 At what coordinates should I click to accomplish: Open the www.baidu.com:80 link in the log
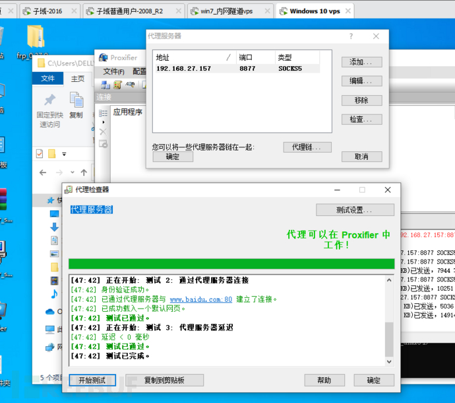[x=201, y=299]
